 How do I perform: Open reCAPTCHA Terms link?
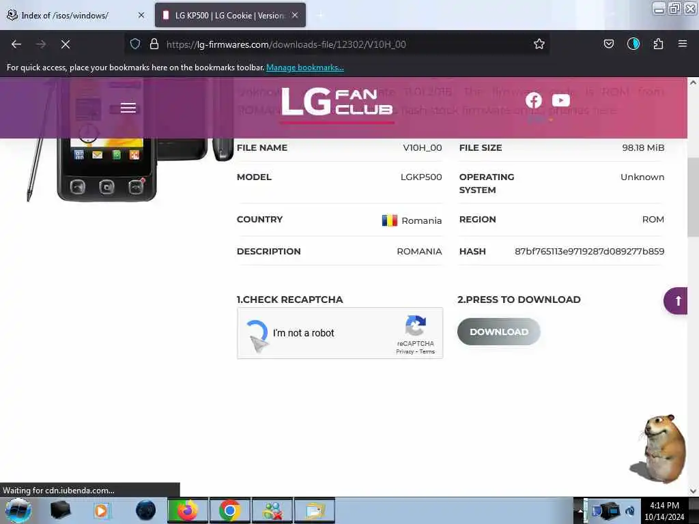click(427, 351)
